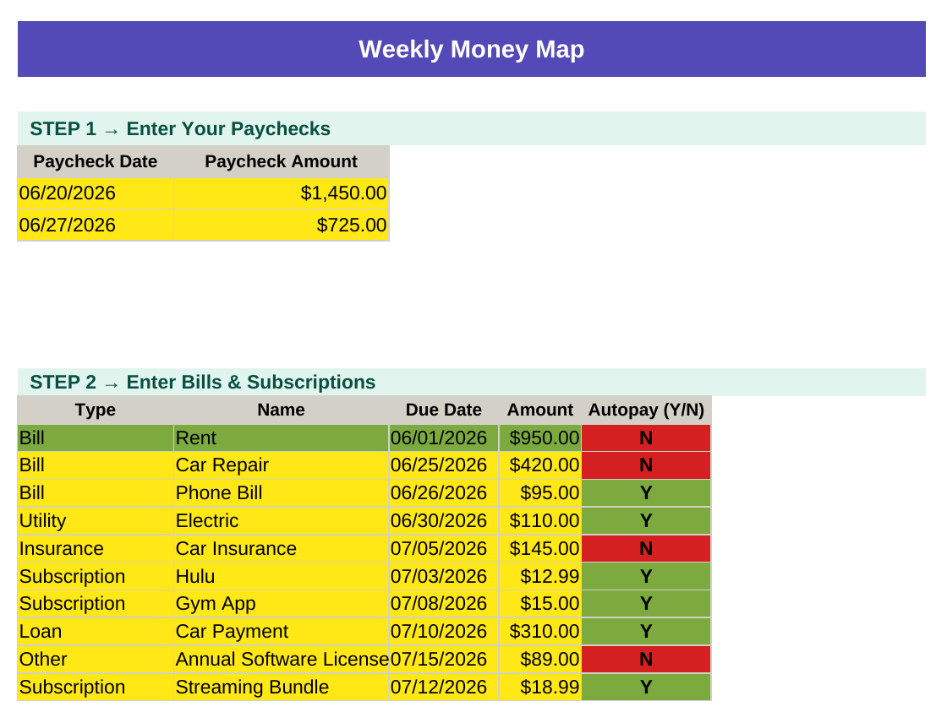Select the Paycheck Amount column header
Screen dimensions: 947x723
[282, 161]
